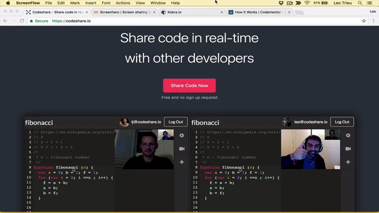Click the settings gear in left fibonacci panel
Screen dimensions: 379x213
tap(182, 136)
